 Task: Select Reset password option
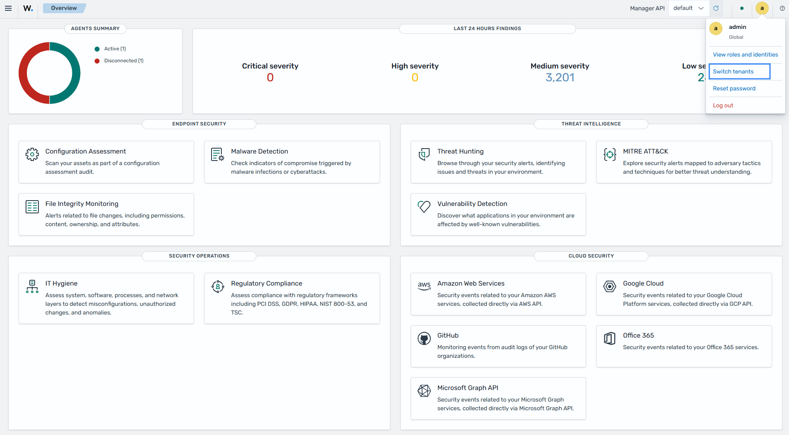[x=734, y=88]
